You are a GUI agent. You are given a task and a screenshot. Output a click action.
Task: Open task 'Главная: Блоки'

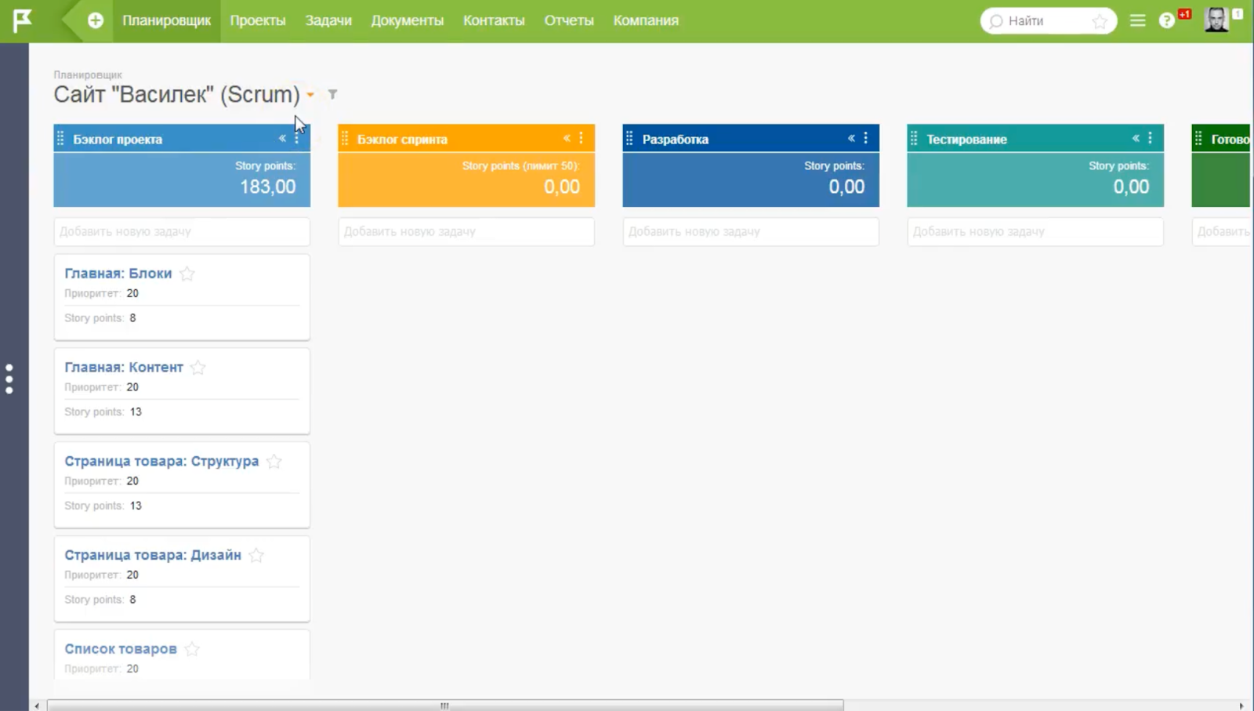pyautogui.click(x=118, y=274)
